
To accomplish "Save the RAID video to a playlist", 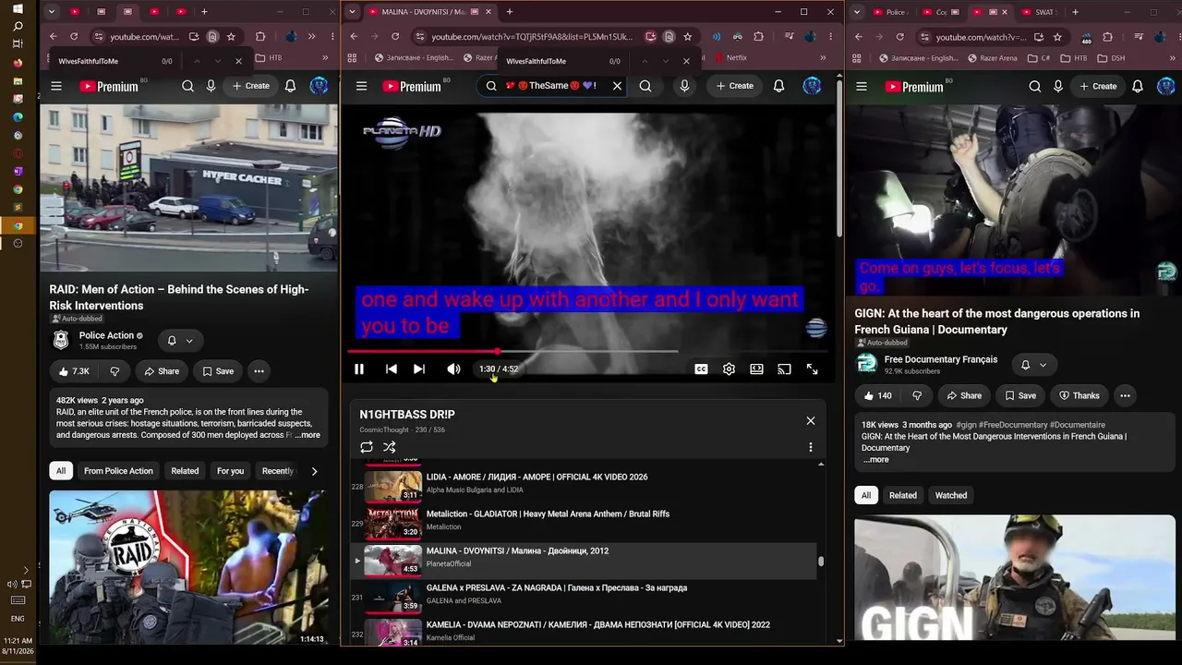I will tap(218, 371).
